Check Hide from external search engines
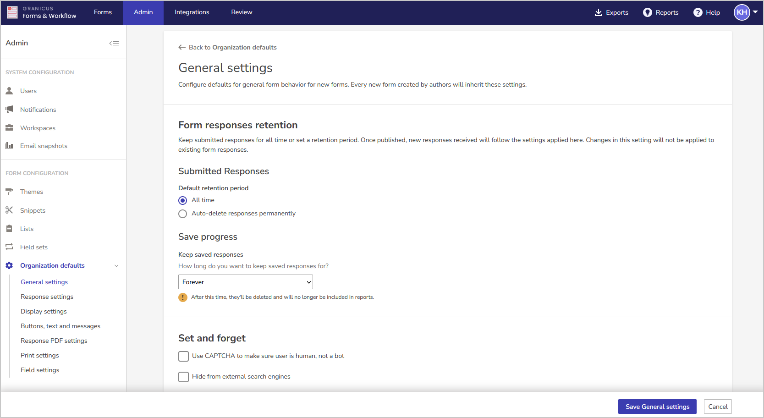The image size is (764, 418). pyautogui.click(x=183, y=377)
